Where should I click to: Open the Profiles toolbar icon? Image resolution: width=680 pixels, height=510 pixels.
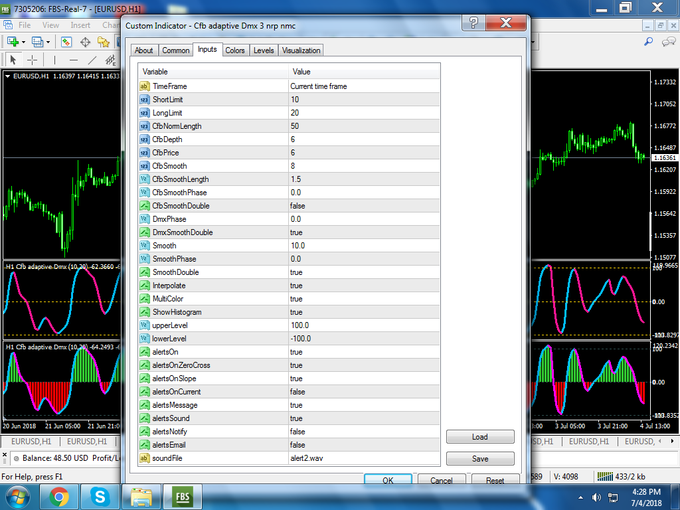(37, 42)
